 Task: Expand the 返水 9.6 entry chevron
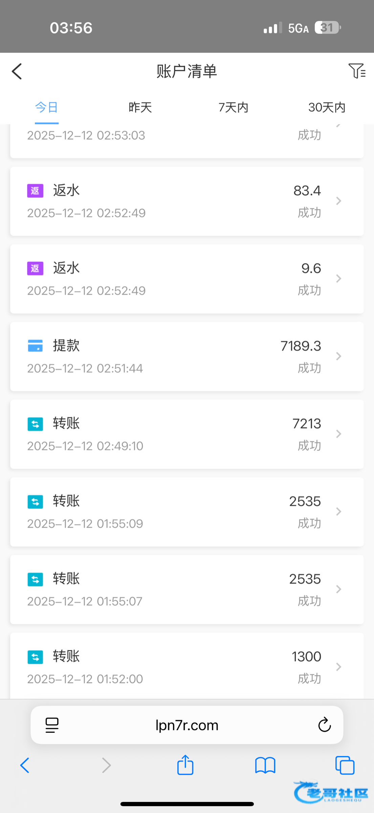tap(338, 278)
